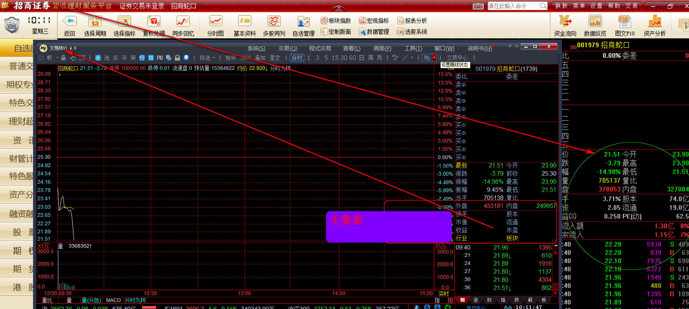Click the 返回 back arrow icon

[69, 21]
